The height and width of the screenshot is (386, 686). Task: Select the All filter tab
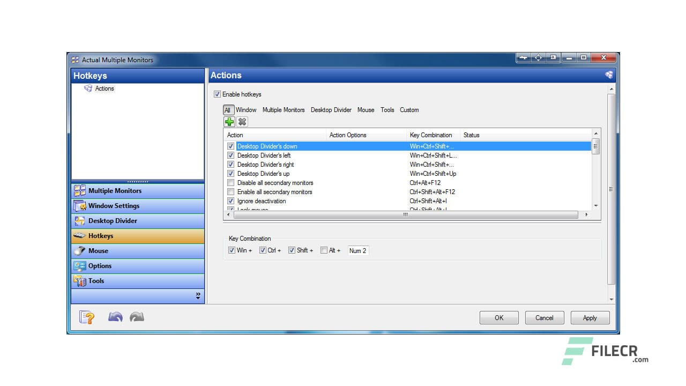click(228, 110)
